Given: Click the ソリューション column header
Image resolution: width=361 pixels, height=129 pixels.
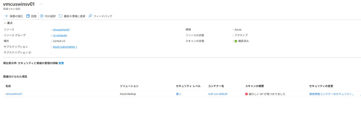Looking at the screenshot, I should point(129,86).
